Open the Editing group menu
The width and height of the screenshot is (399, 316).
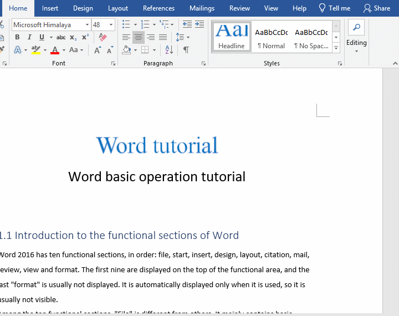[x=356, y=37]
